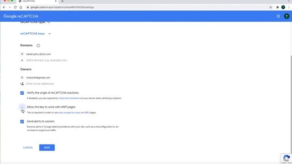Open the amp-recaptcha-input link

69,113
